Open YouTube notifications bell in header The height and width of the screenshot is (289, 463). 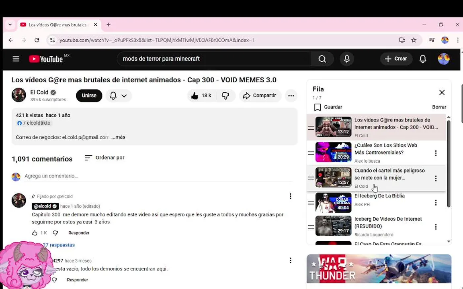[x=423, y=59]
